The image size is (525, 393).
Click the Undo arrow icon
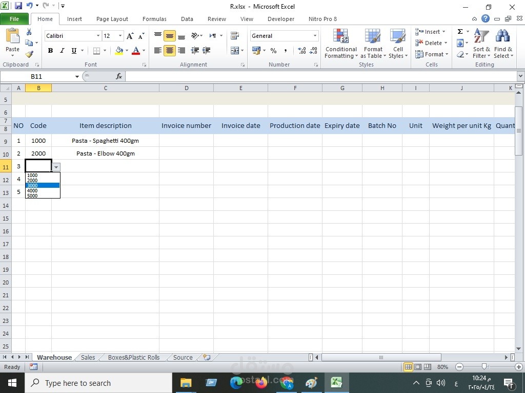click(29, 6)
